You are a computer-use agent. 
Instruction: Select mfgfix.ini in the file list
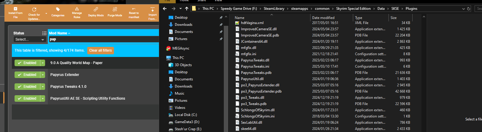click(248, 54)
